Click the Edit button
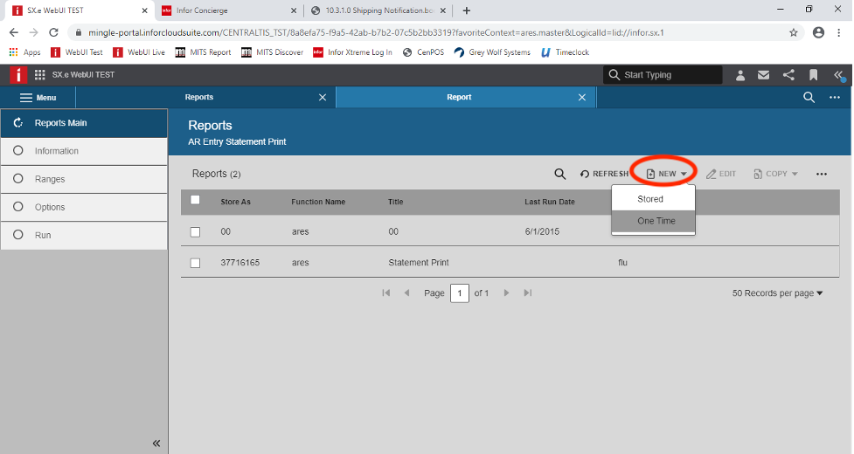The width and height of the screenshot is (854, 454). [720, 174]
